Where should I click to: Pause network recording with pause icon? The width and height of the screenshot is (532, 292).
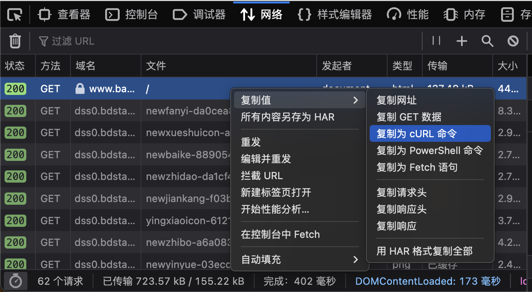click(x=437, y=41)
